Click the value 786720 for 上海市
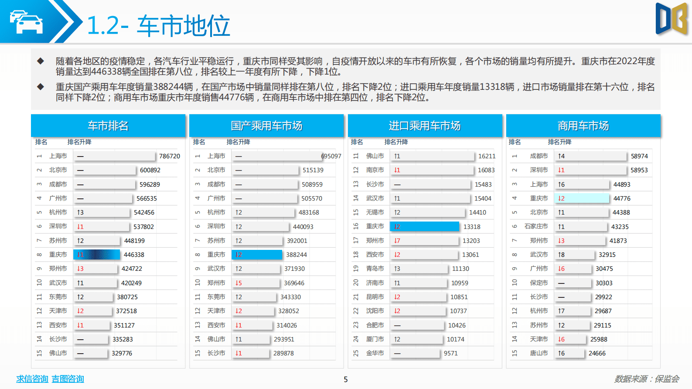 click(170, 156)
